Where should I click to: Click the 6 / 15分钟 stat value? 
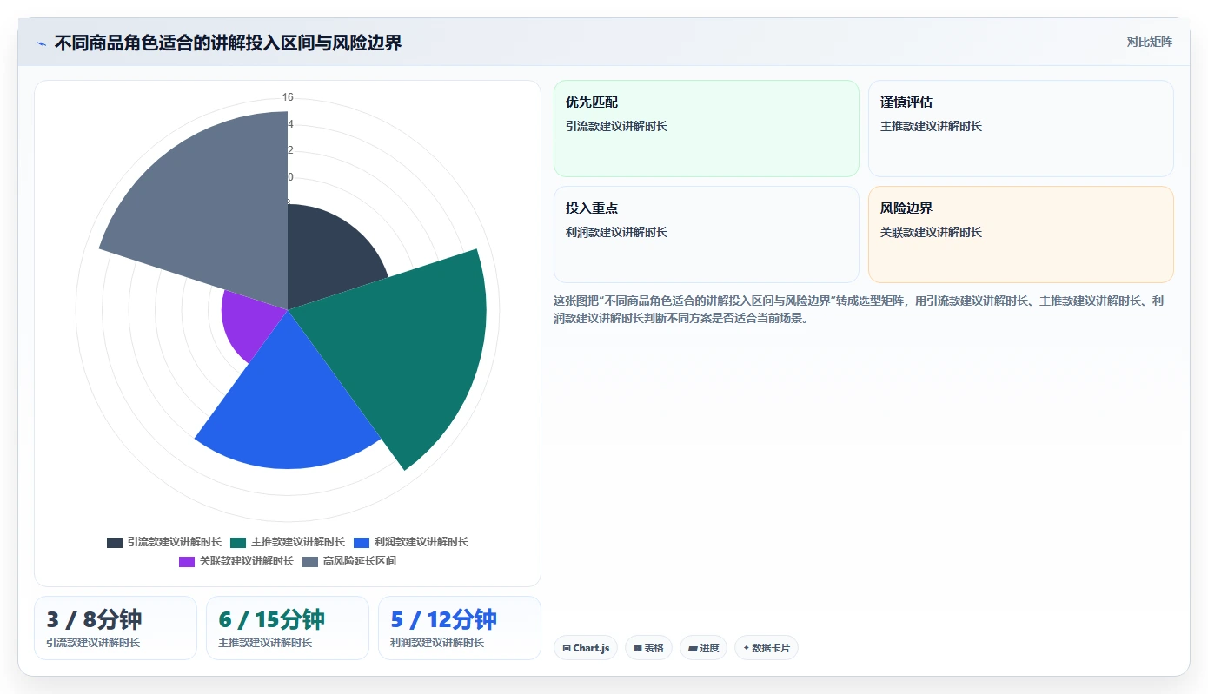point(271,619)
